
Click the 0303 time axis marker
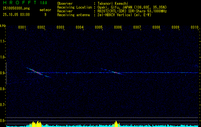pyautogui.click(x=60, y=27)
